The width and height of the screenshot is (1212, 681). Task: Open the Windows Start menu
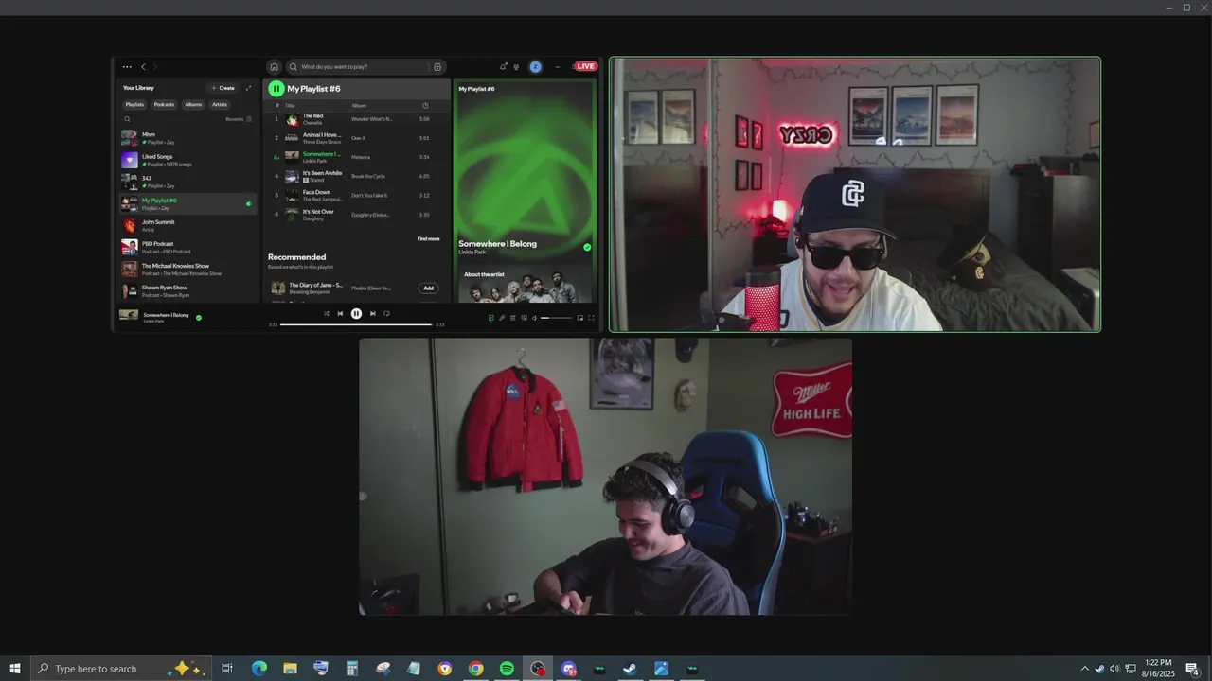pyautogui.click(x=15, y=669)
